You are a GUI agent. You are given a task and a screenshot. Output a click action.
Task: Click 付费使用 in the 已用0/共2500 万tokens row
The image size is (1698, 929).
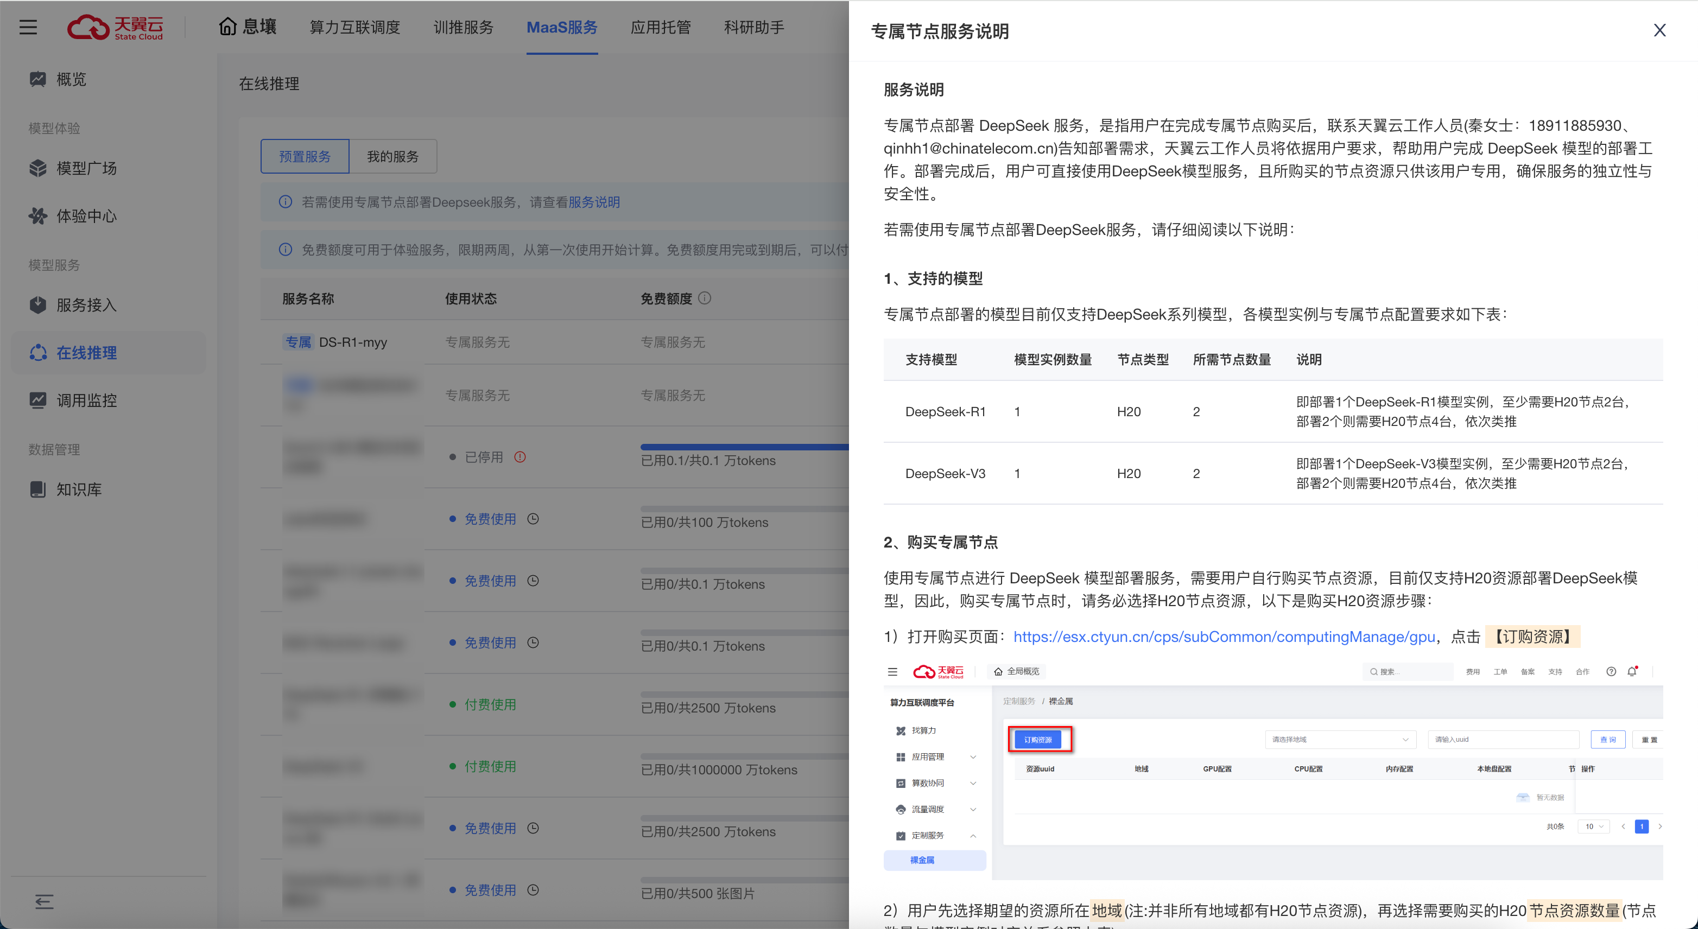pos(490,704)
